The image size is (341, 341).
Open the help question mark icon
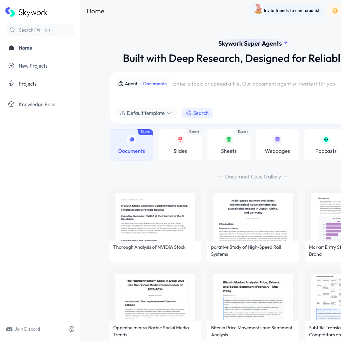click(x=71, y=329)
